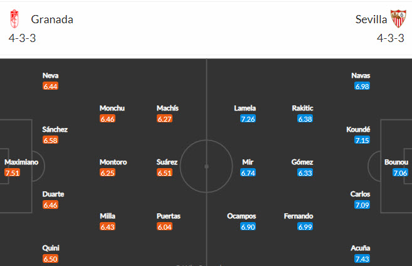The height and width of the screenshot is (266, 412).
Task: Open the Granada team name link
Action: (52, 19)
